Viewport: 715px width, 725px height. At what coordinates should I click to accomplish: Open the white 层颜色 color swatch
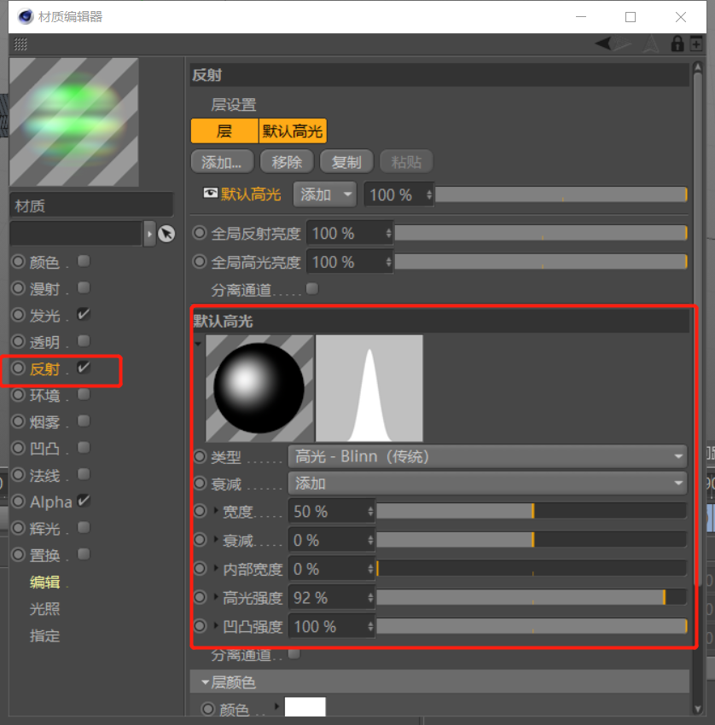tap(305, 707)
